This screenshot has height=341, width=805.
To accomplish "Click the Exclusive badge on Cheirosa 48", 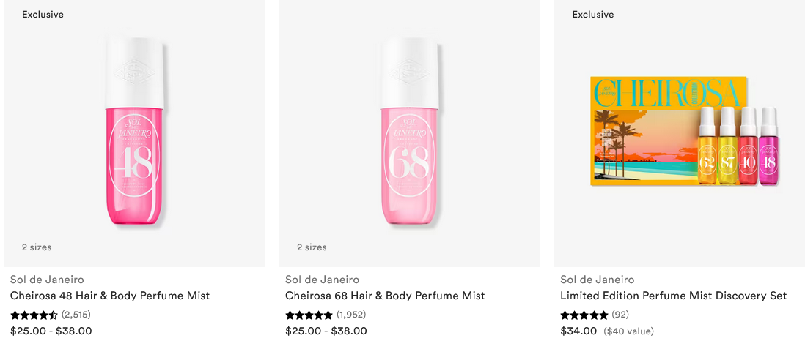I will [x=43, y=15].
